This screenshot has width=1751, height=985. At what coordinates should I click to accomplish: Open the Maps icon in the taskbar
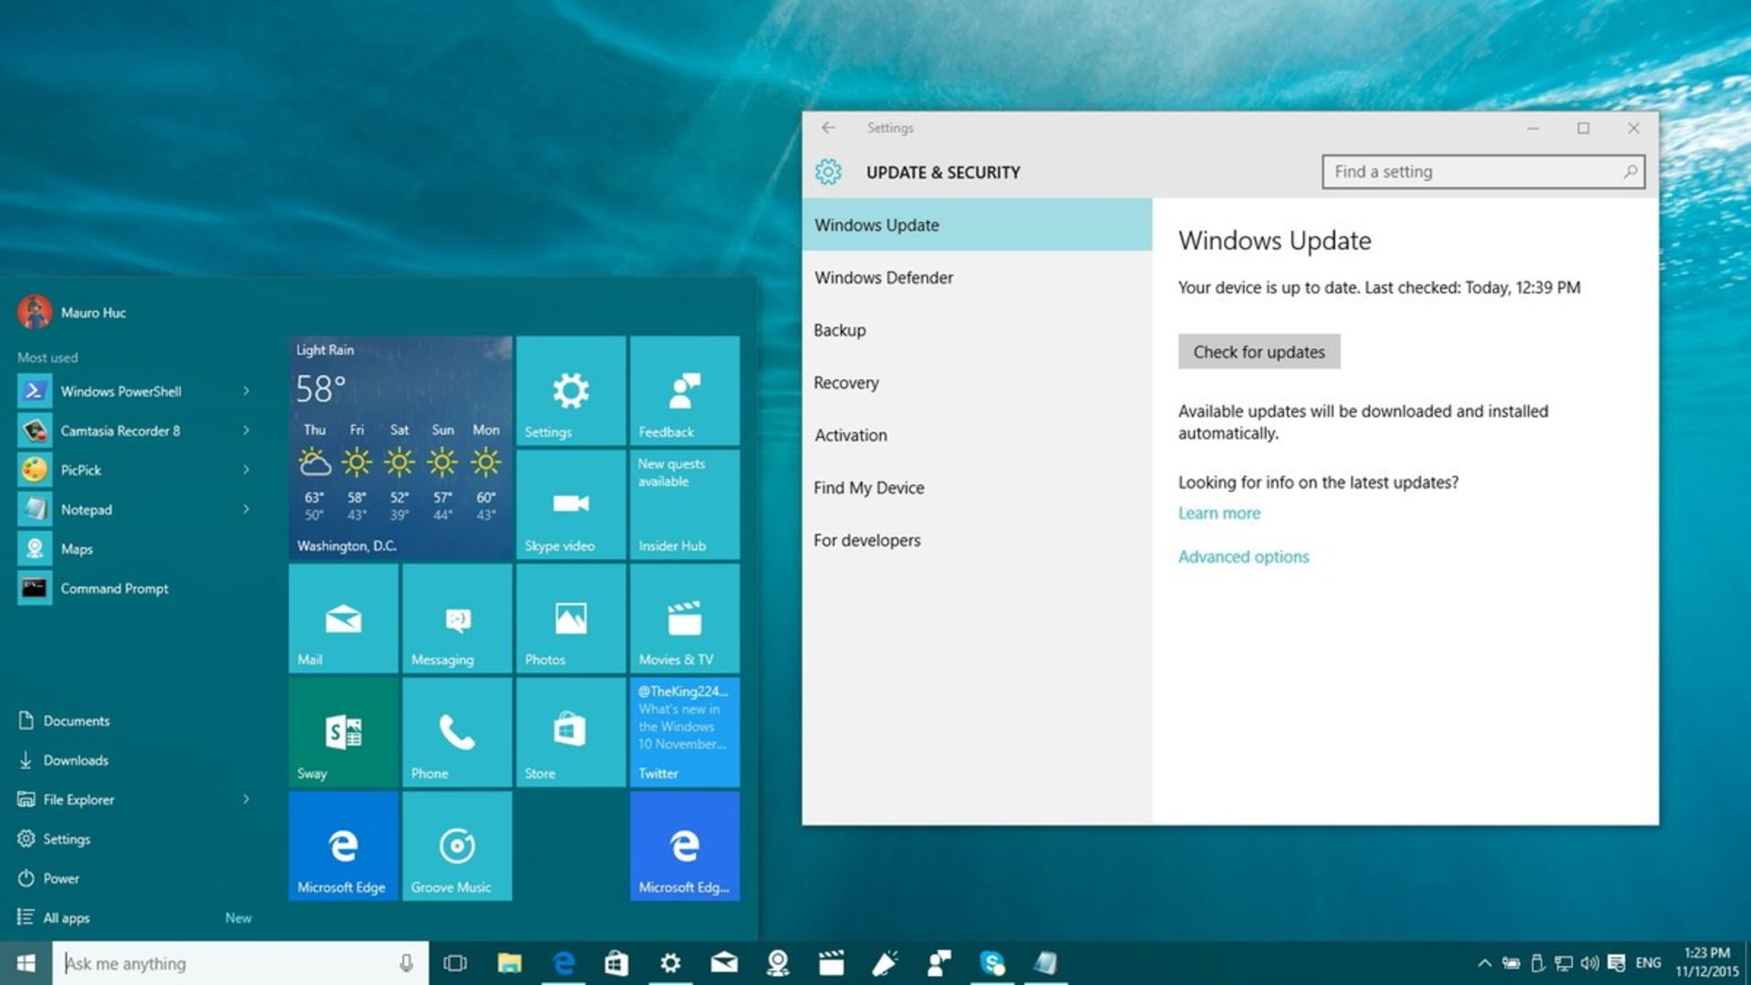778,963
